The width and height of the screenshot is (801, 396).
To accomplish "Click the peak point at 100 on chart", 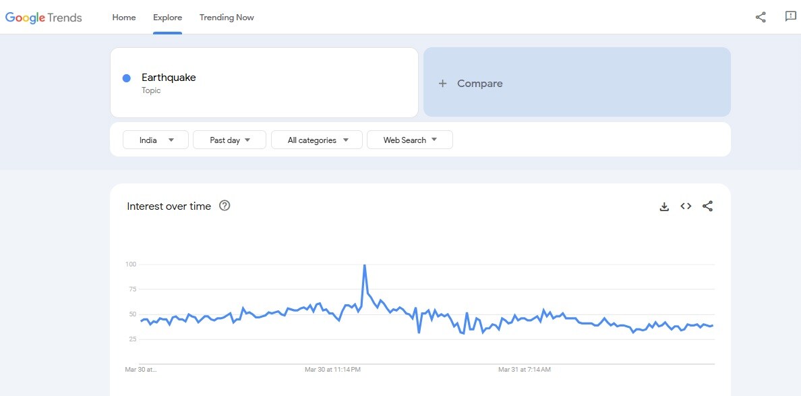I will pyautogui.click(x=365, y=265).
